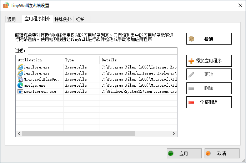Click the 检测 button label

point(209,39)
